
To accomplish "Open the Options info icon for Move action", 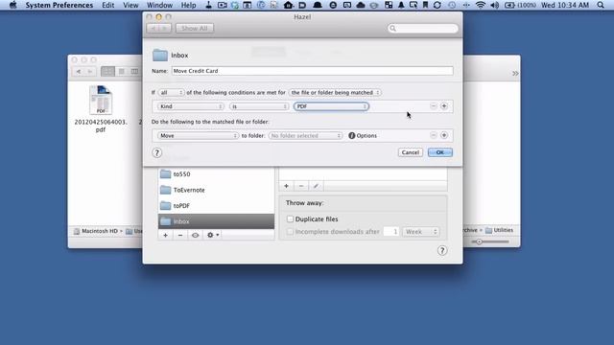I will (x=352, y=136).
